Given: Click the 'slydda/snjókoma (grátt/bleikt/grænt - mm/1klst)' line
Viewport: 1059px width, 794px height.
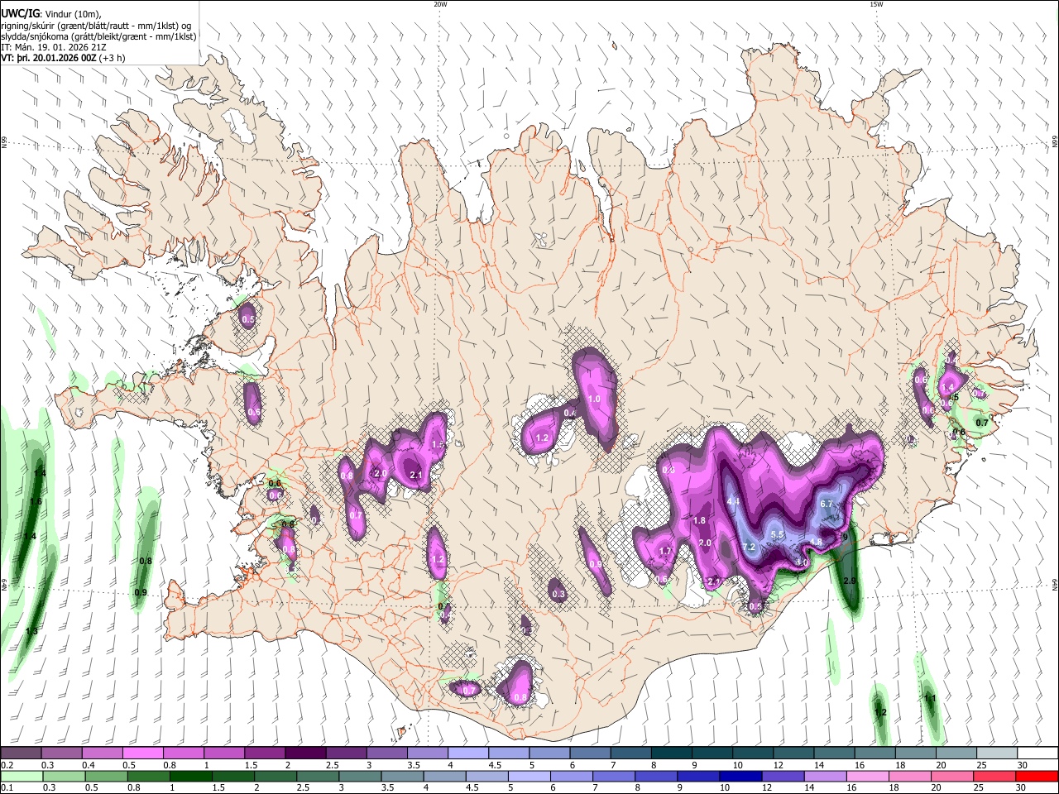Looking at the screenshot, I should (98, 36).
